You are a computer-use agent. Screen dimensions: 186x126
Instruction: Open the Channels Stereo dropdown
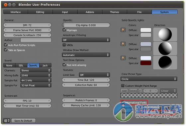[36, 70]
